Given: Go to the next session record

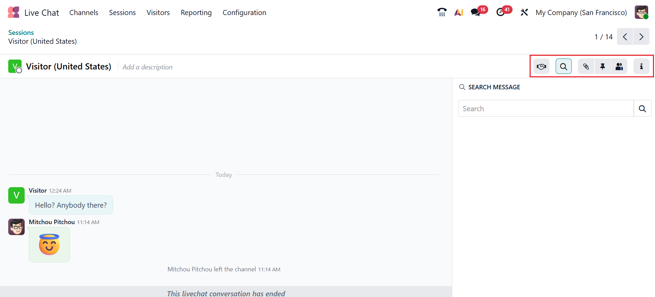Looking at the screenshot, I should (x=641, y=37).
